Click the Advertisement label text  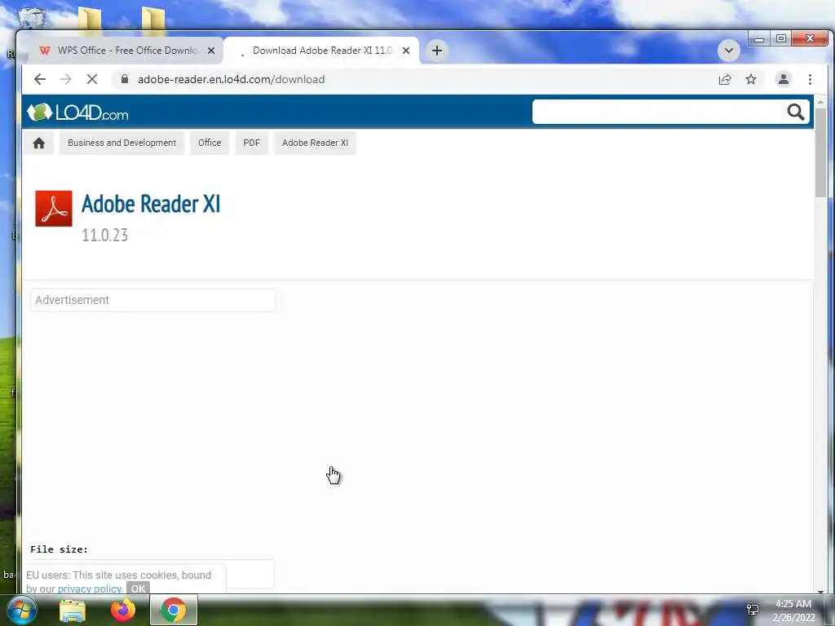click(x=72, y=300)
